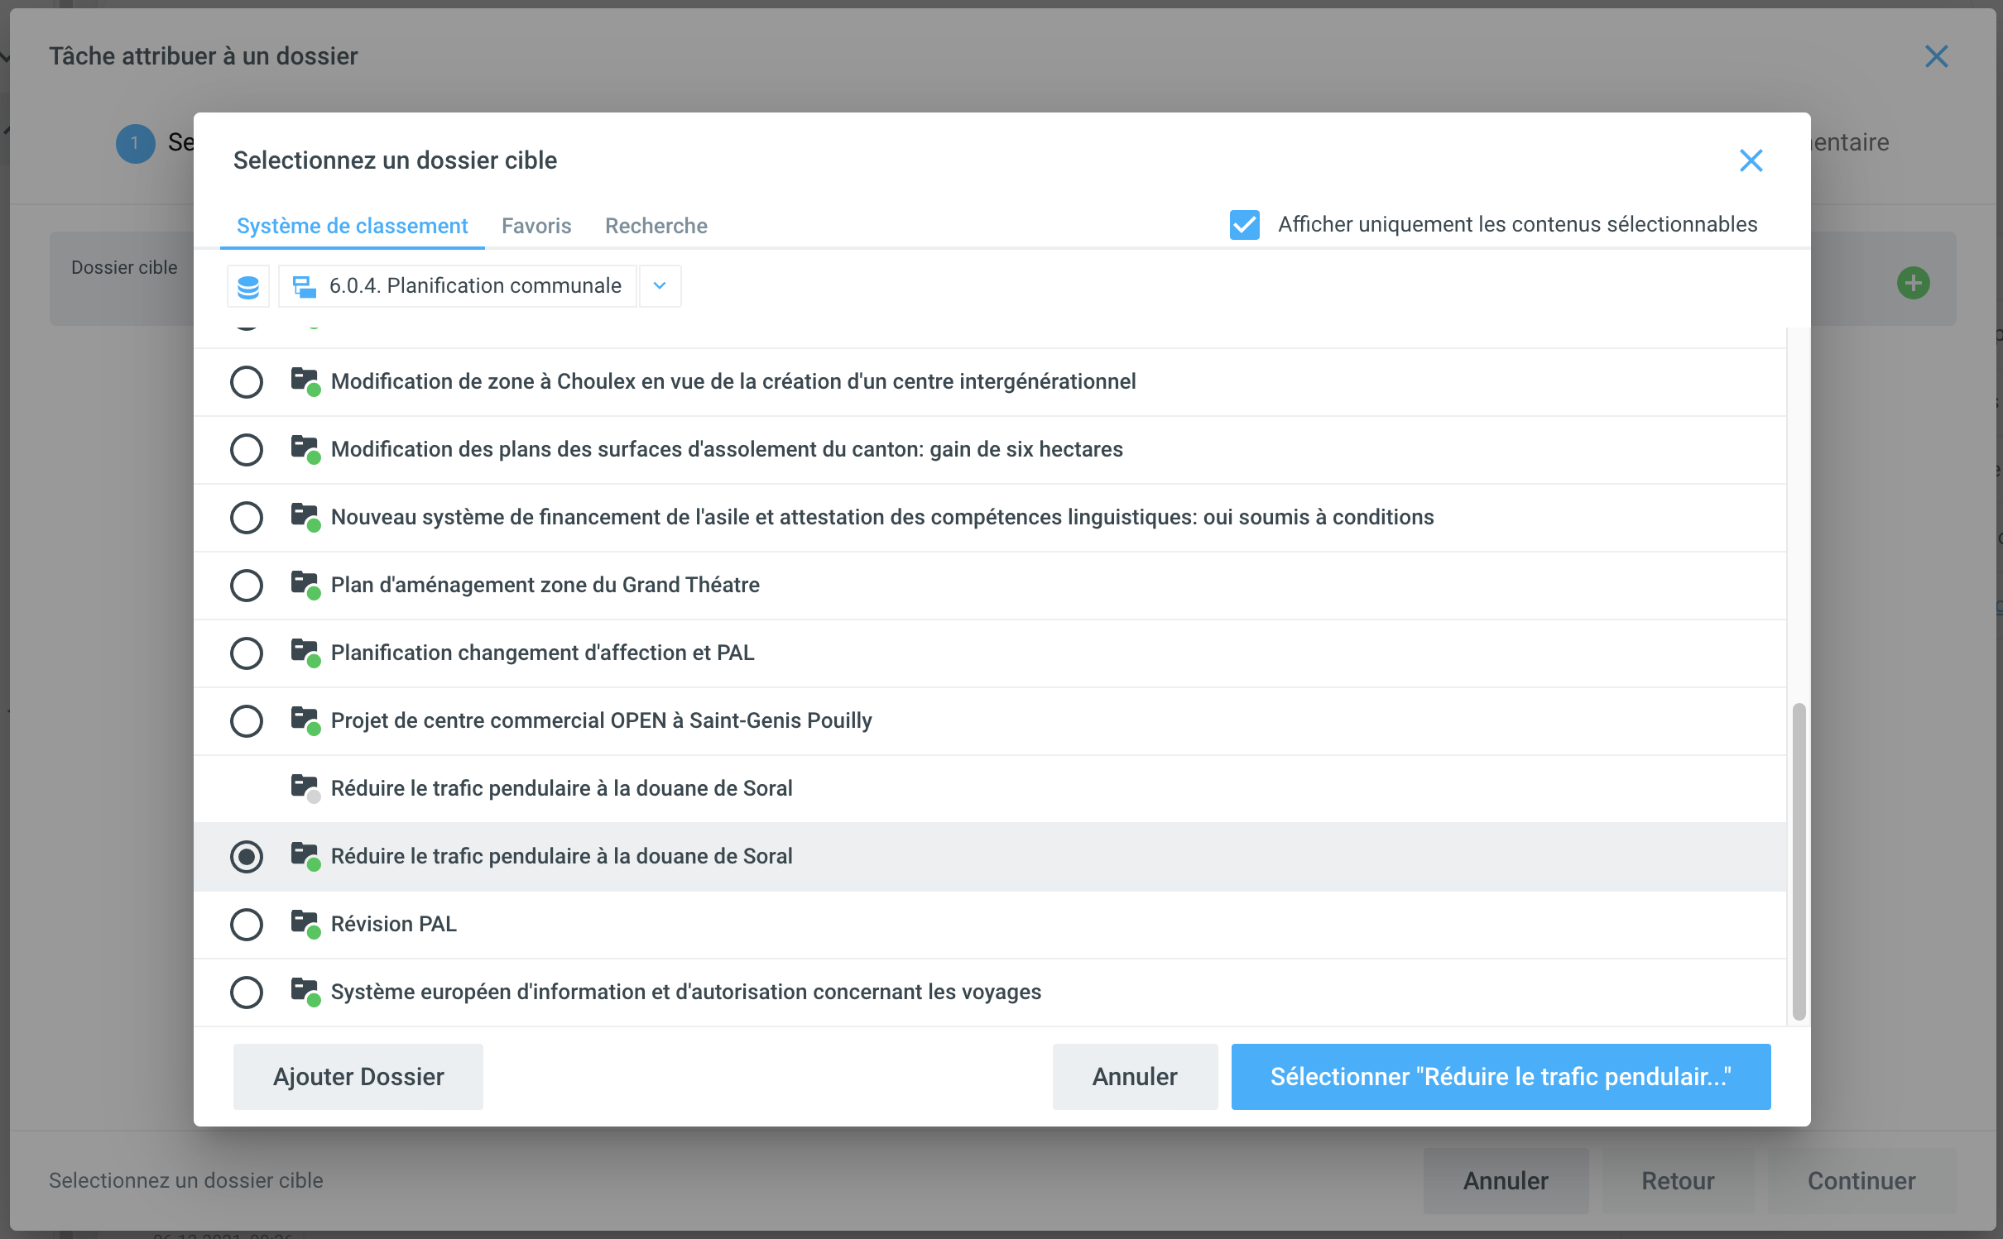Click the green add target dossier icon

[x=1912, y=284]
